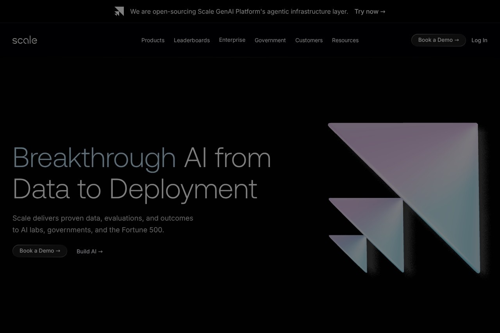Click the open-sourcing announcement banner text
This screenshot has height=333, width=500.
239,12
